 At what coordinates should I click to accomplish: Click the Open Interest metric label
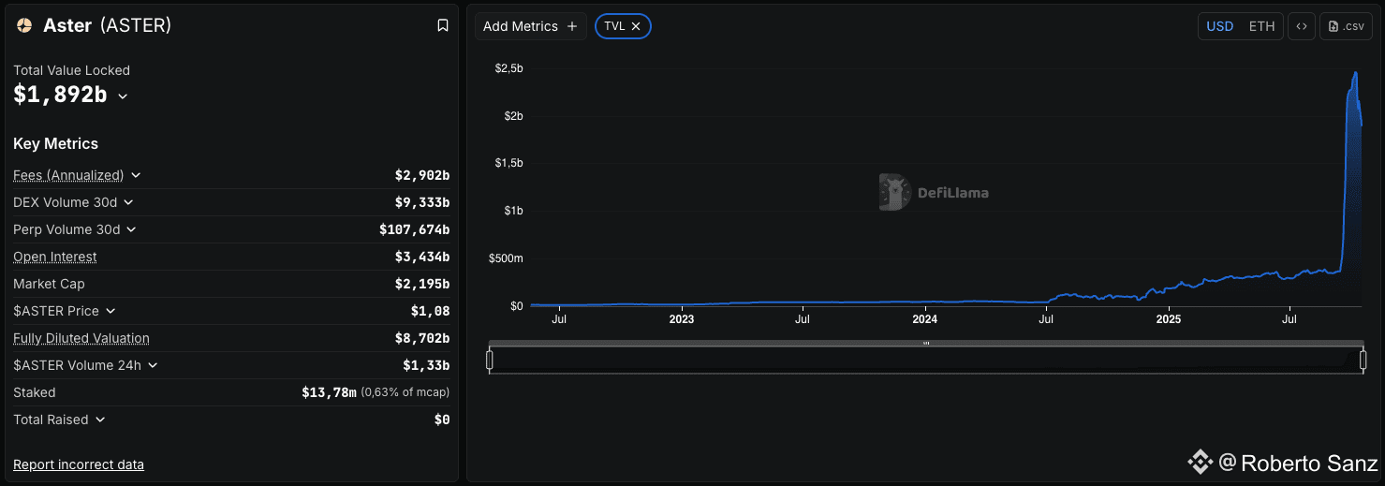[55, 257]
